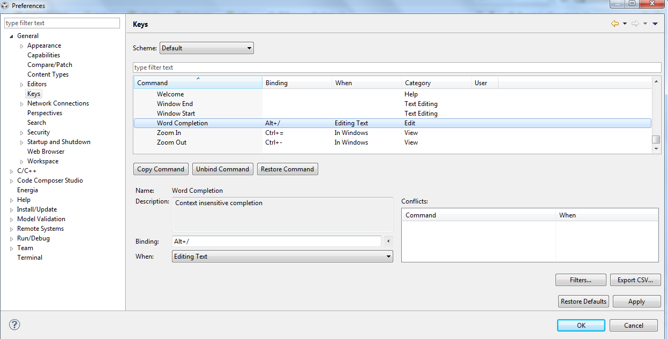The image size is (668, 339).
Task: Open the preferences view menu triangle
Action: pyautogui.click(x=655, y=24)
